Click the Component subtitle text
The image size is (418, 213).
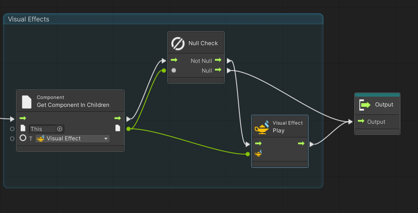click(50, 97)
